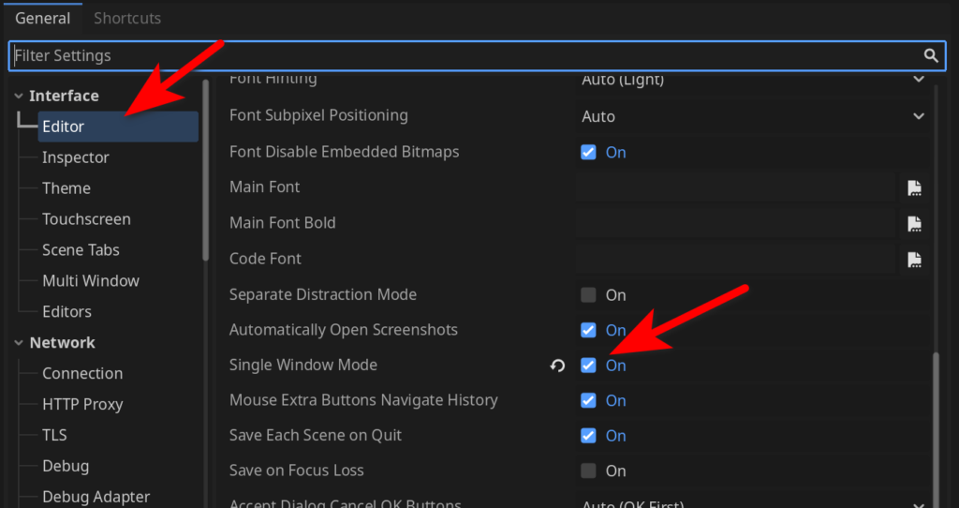This screenshot has width=959, height=508.
Task: Enable Save on Focus Loss
Action: tap(588, 471)
